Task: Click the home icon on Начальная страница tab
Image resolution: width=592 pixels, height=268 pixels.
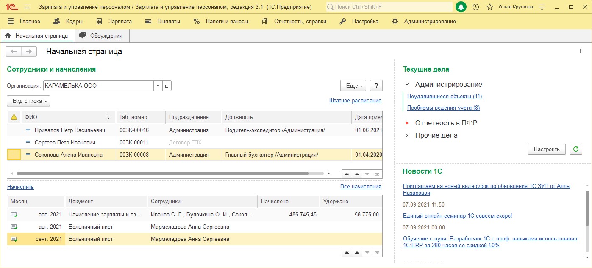Action: pyautogui.click(x=8, y=36)
